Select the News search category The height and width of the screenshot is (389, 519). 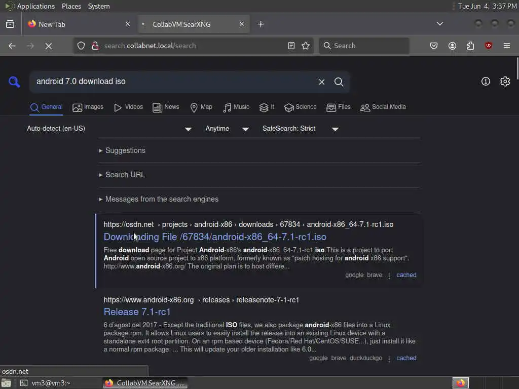coord(166,107)
